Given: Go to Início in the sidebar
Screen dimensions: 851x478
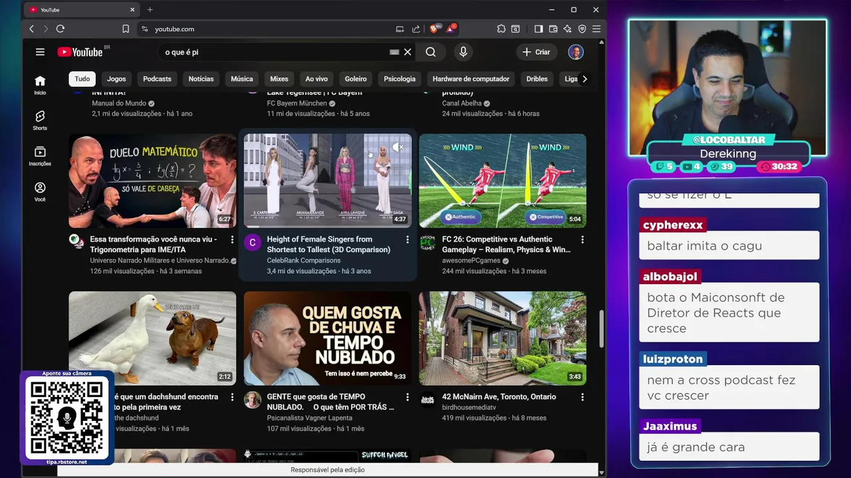Looking at the screenshot, I should (x=40, y=85).
